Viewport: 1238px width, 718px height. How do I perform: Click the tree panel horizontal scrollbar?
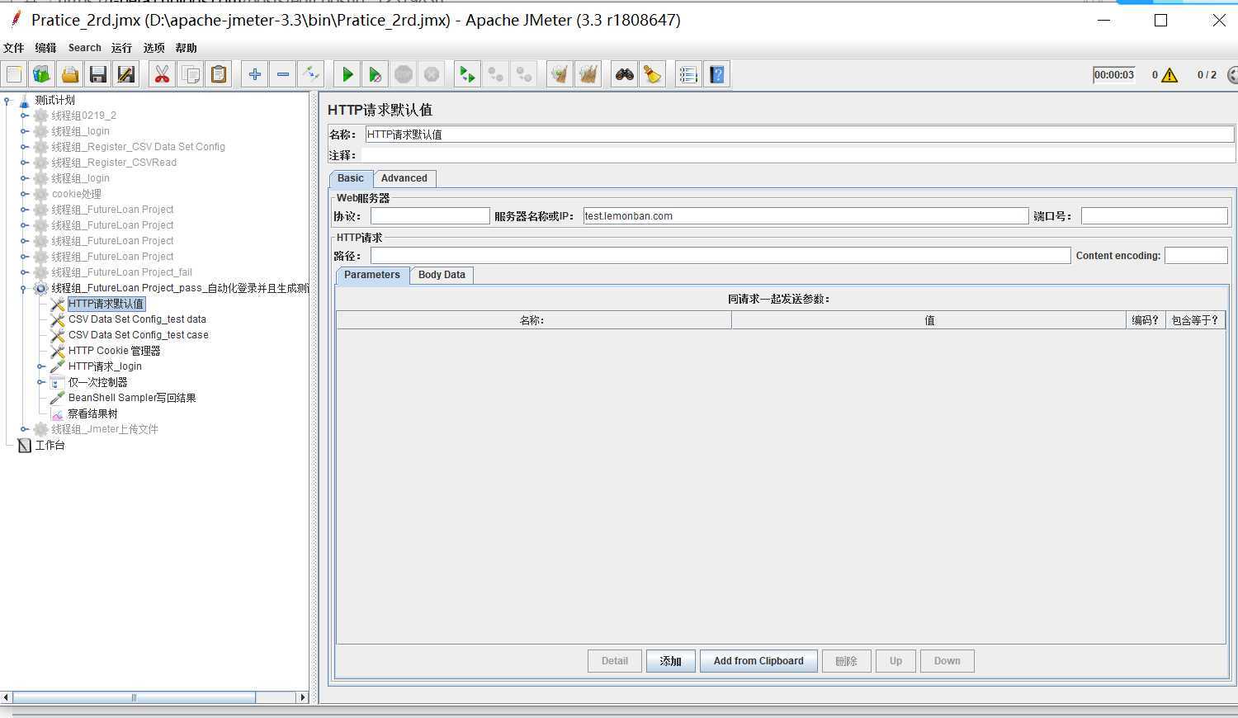134,697
